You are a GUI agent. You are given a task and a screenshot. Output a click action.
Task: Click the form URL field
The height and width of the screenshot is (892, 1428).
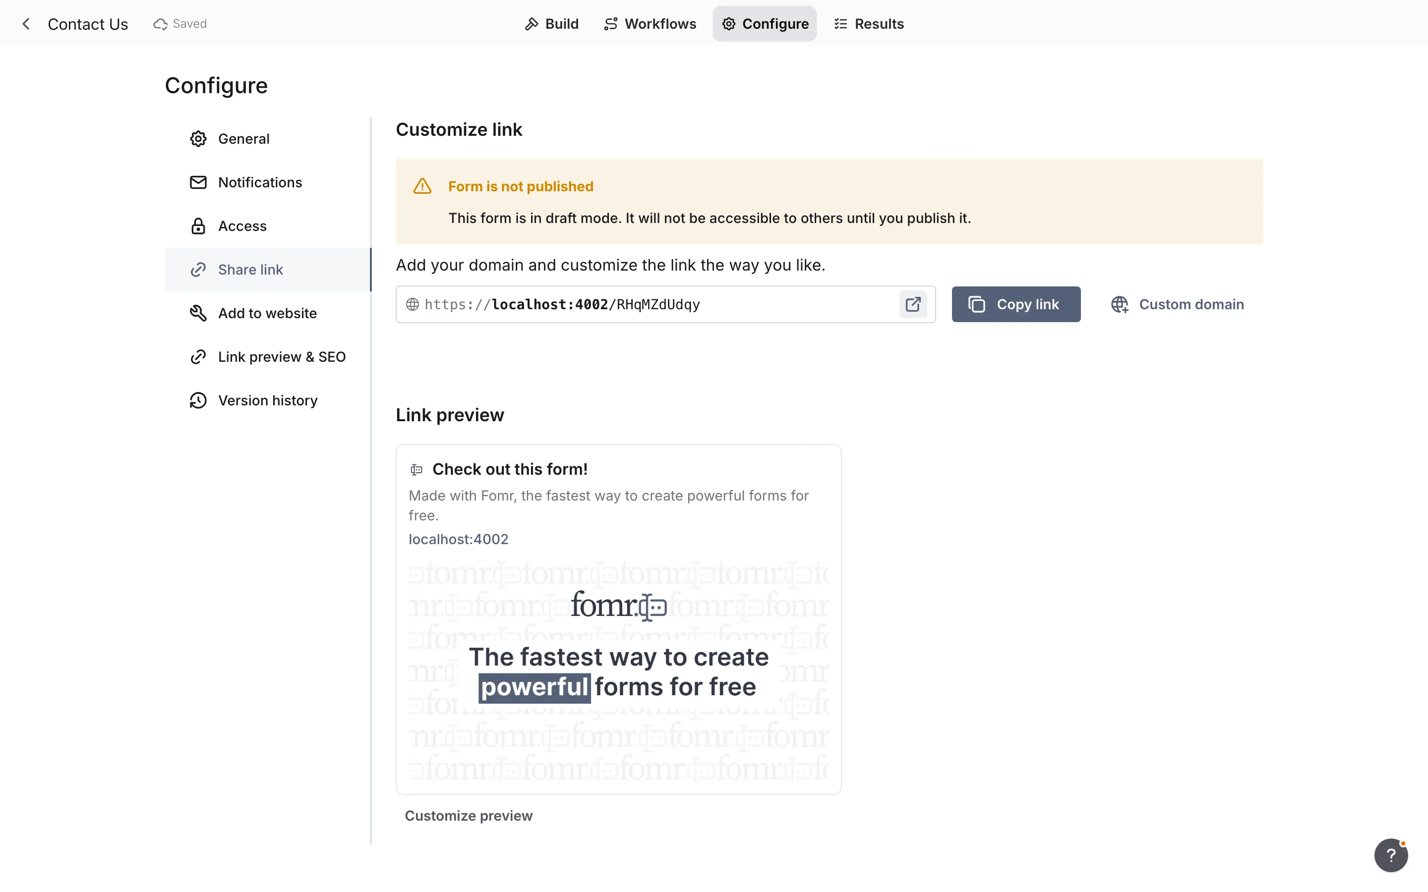665,304
